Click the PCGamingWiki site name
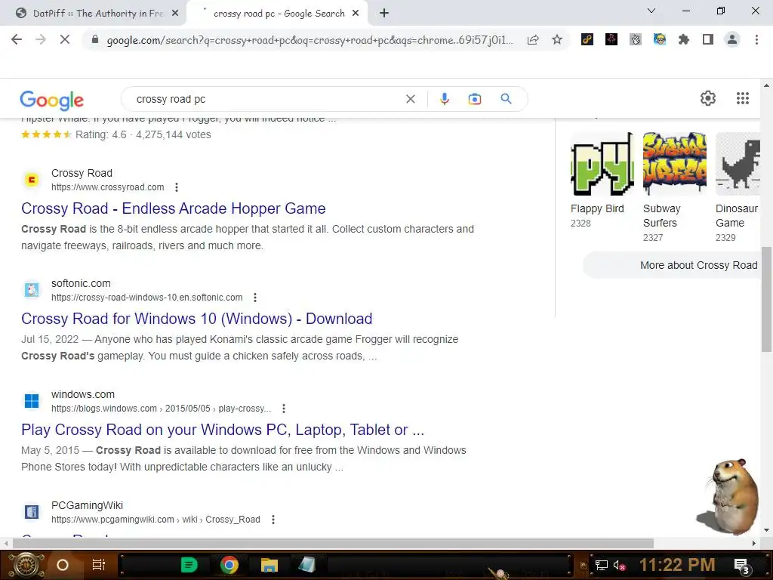This screenshot has height=580, width=773. (87, 505)
